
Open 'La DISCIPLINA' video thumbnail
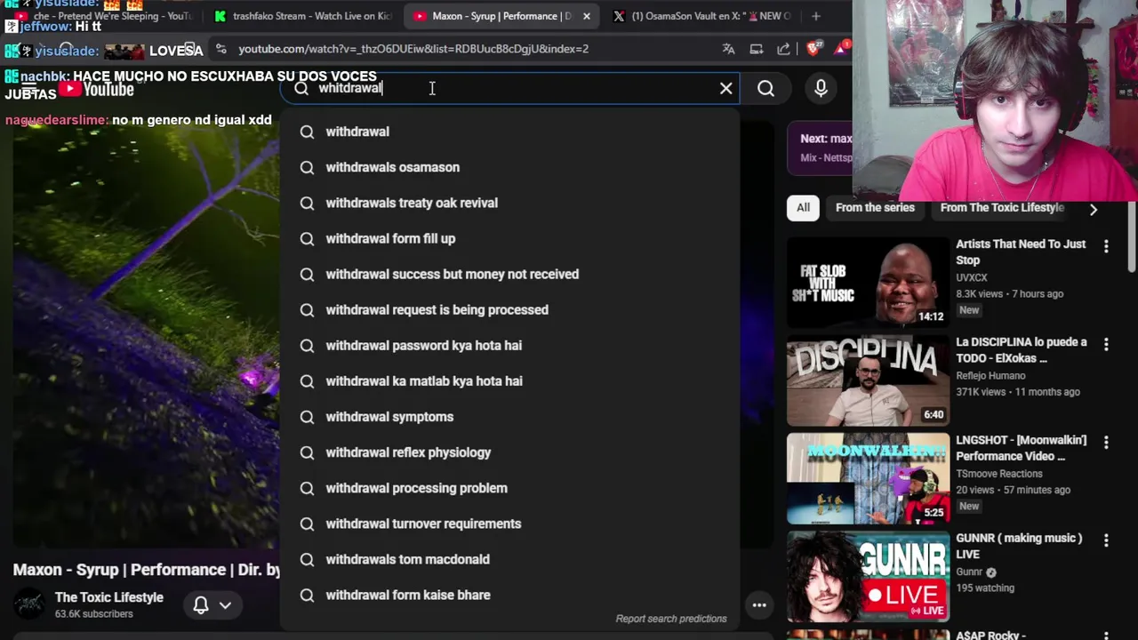coord(868,380)
